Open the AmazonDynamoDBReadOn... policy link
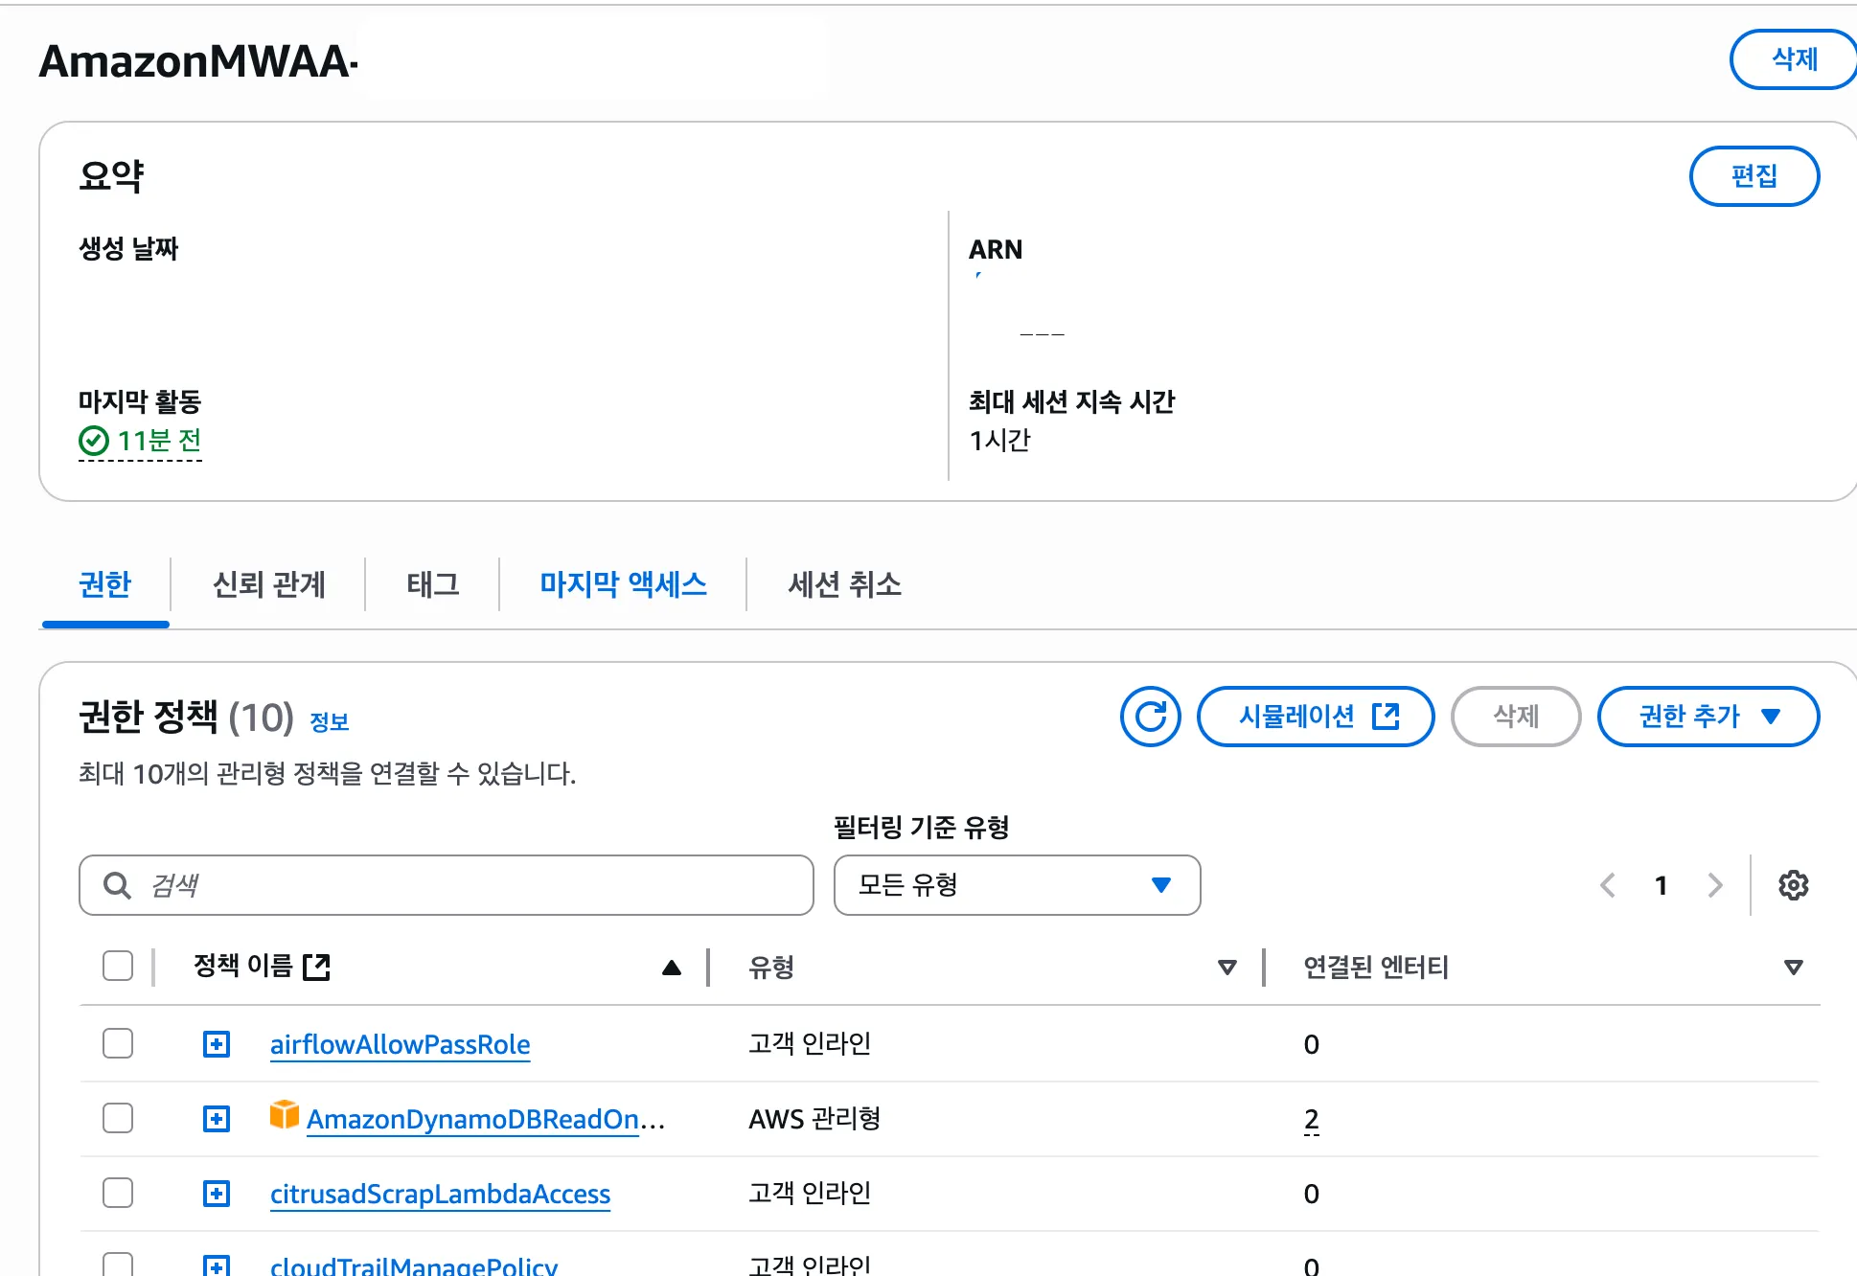 473,1119
